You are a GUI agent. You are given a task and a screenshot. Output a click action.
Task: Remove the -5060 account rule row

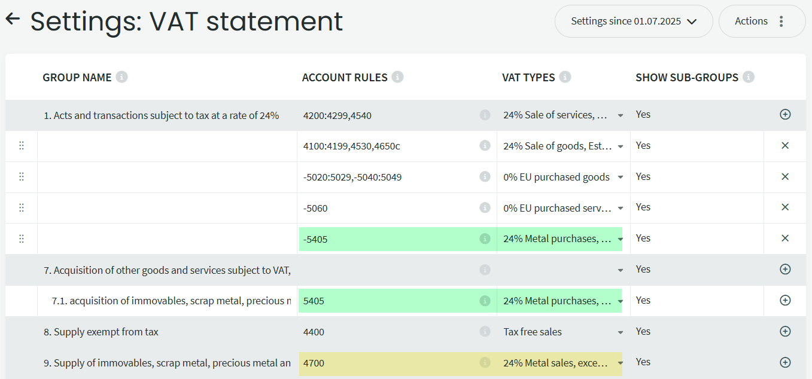785,207
